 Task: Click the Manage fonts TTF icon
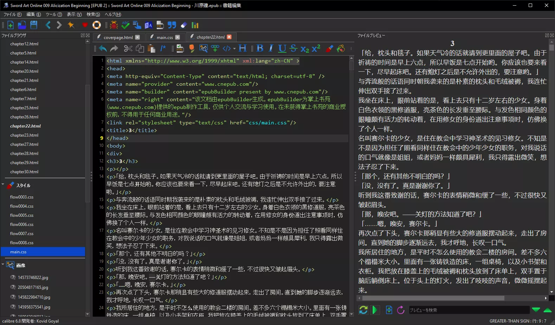pos(160,25)
